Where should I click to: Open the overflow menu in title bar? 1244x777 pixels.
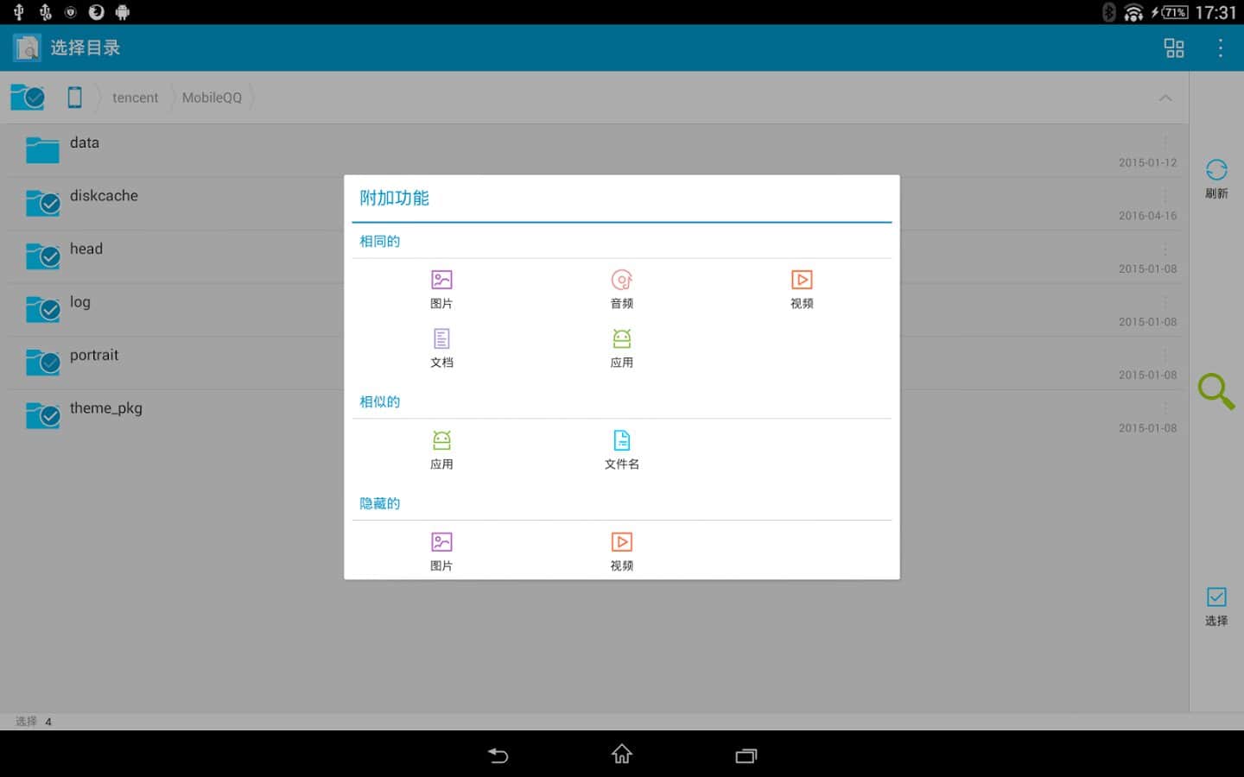click(x=1220, y=48)
